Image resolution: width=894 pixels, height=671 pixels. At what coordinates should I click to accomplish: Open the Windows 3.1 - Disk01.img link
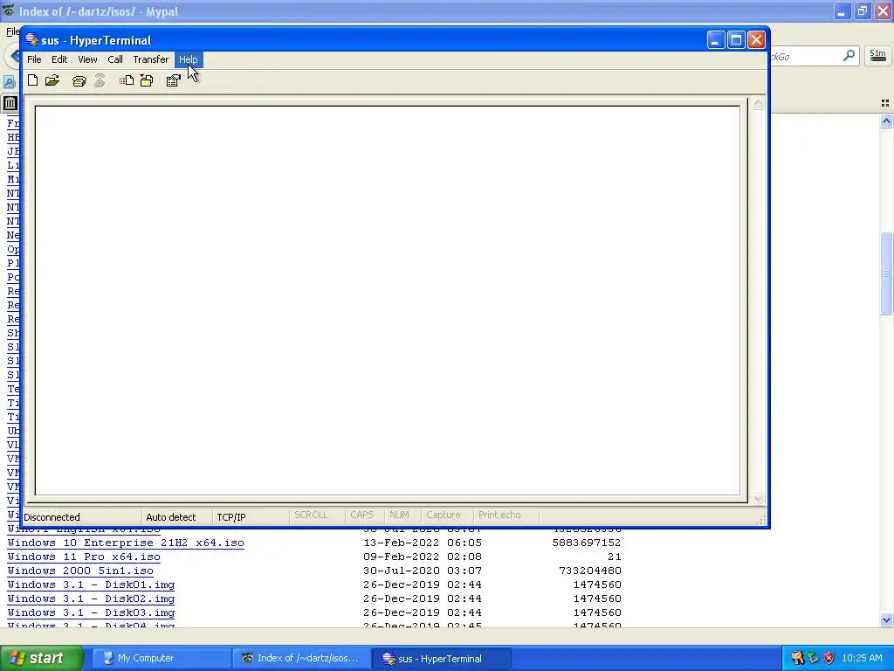(x=91, y=585)
